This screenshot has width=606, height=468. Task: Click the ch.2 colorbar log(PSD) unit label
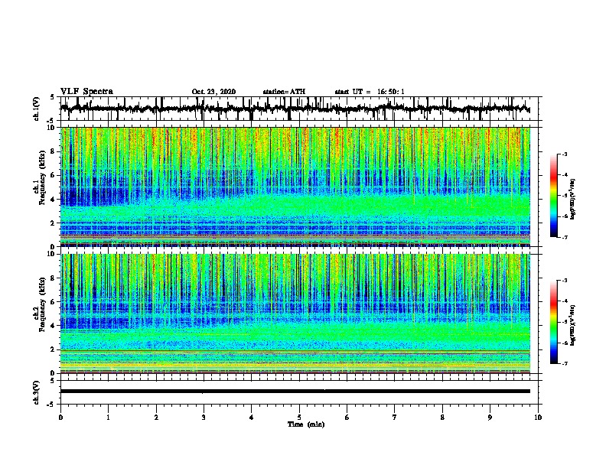click(573, 325)
